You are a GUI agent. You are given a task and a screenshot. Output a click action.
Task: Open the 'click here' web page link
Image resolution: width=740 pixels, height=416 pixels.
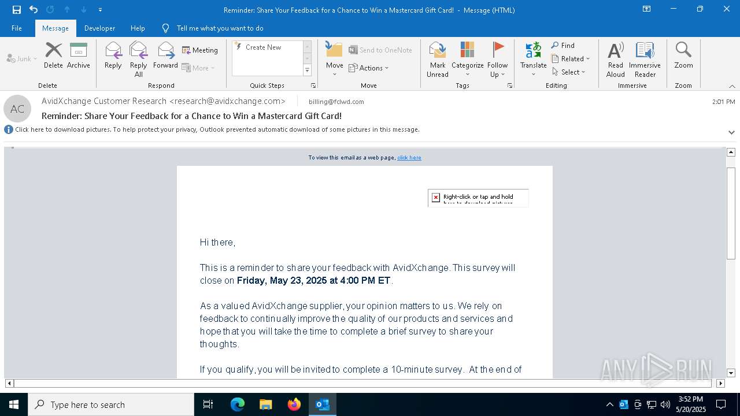tap(409, 157)
